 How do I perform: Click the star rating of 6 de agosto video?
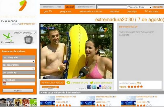click(x=104, y=105)
